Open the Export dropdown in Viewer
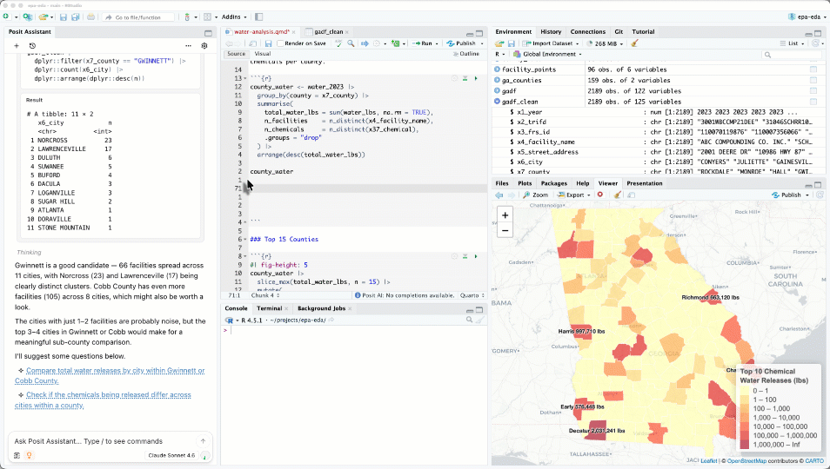This screenshot has width=830, height=469. [x=574, y=195]
